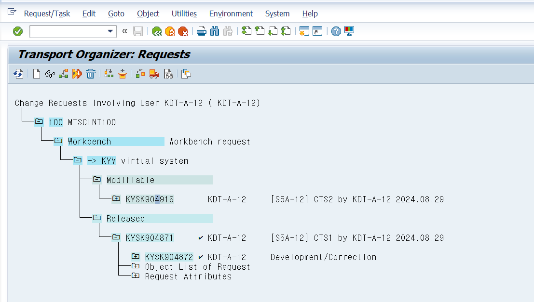534x302 pixels.
Task: Click the Refresh icon in application toolbar
Action: [x=18, y=74]
